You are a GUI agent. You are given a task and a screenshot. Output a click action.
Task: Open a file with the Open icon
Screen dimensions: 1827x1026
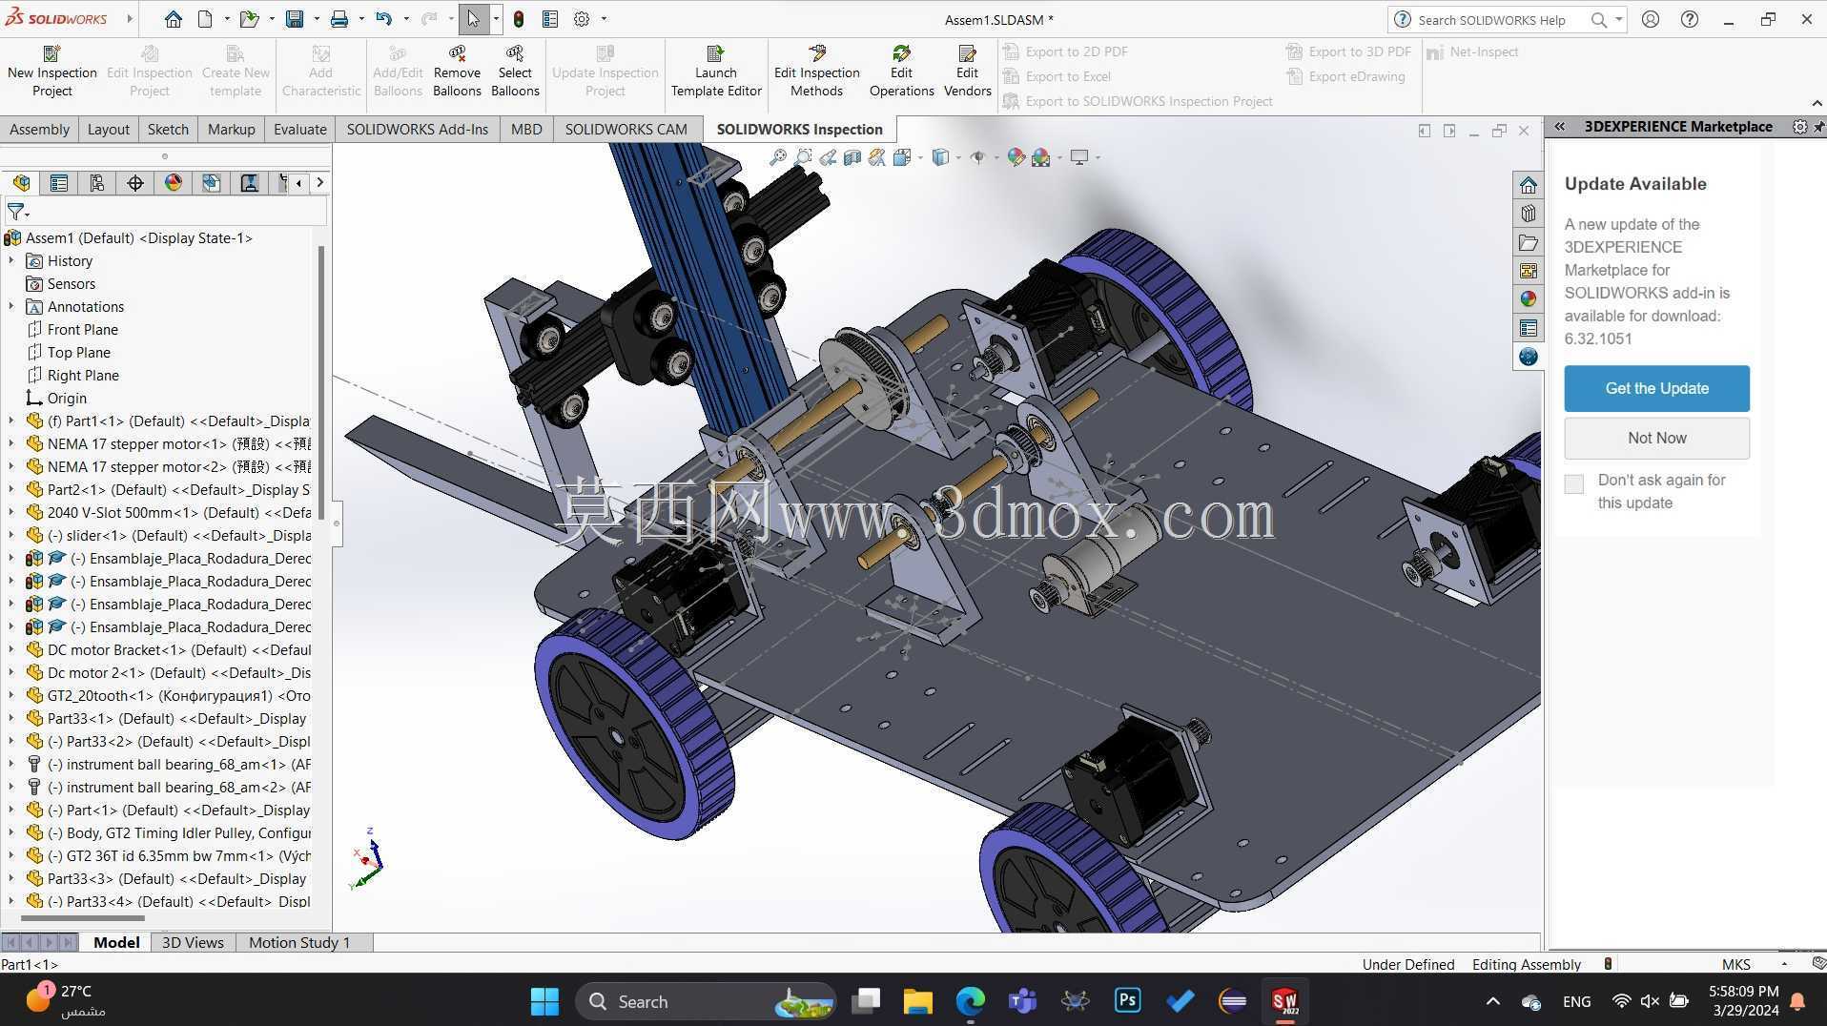(249, 19)
